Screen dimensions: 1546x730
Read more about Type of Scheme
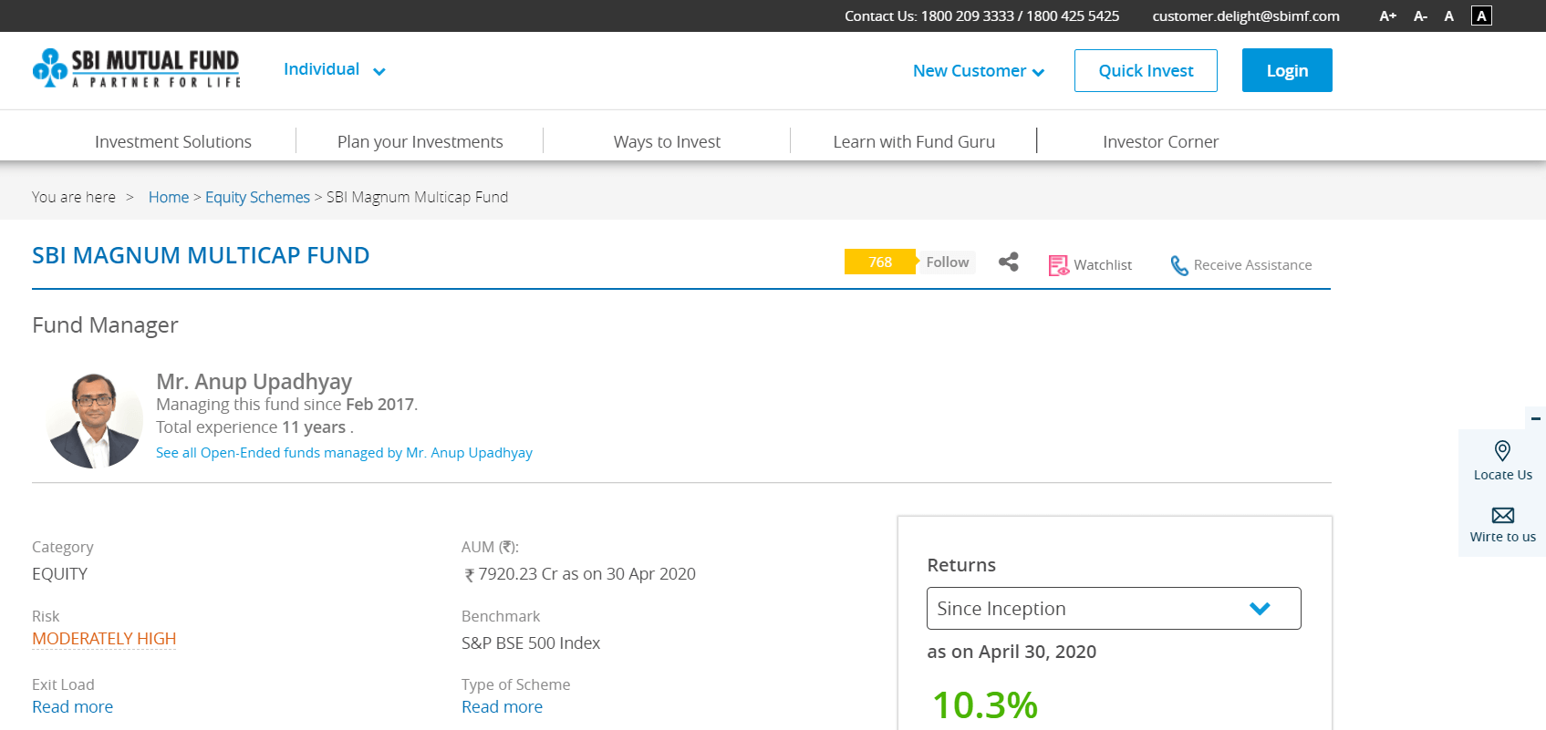pos(502,707)
